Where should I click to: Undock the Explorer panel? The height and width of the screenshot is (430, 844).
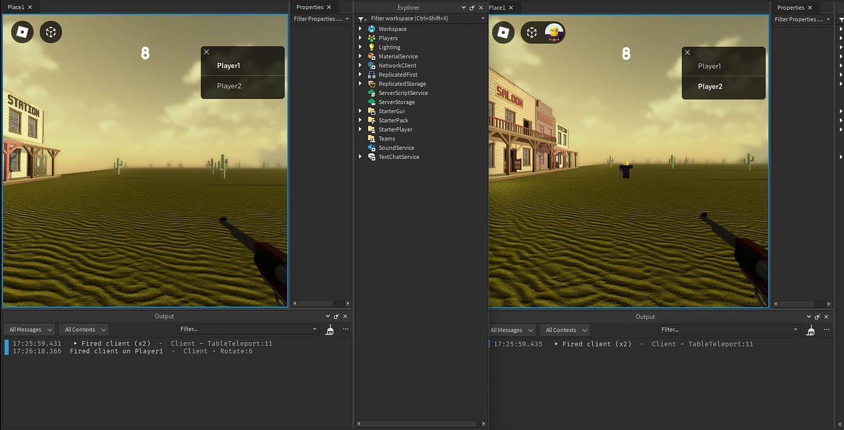point(472,7)
